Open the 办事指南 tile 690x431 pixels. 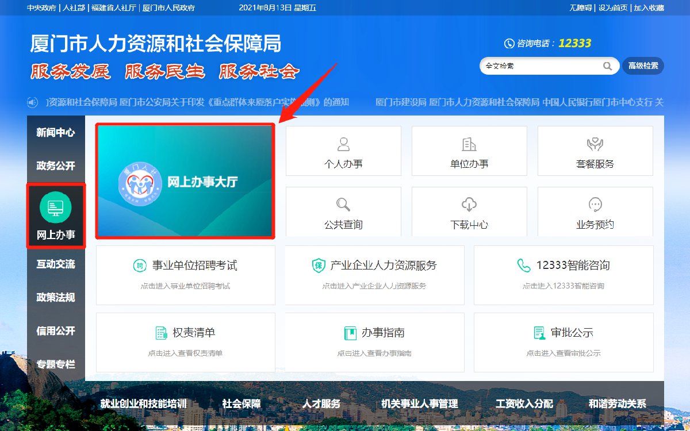[374, 343]
